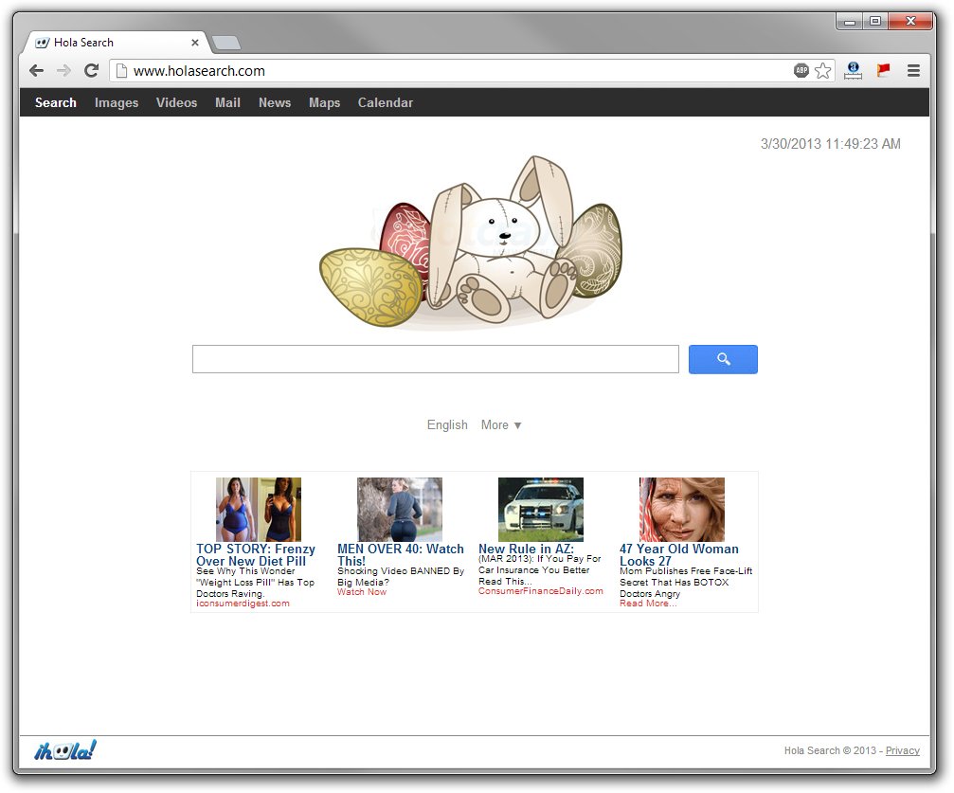
Task: Select the Hola Search tab
Action: 116,43
